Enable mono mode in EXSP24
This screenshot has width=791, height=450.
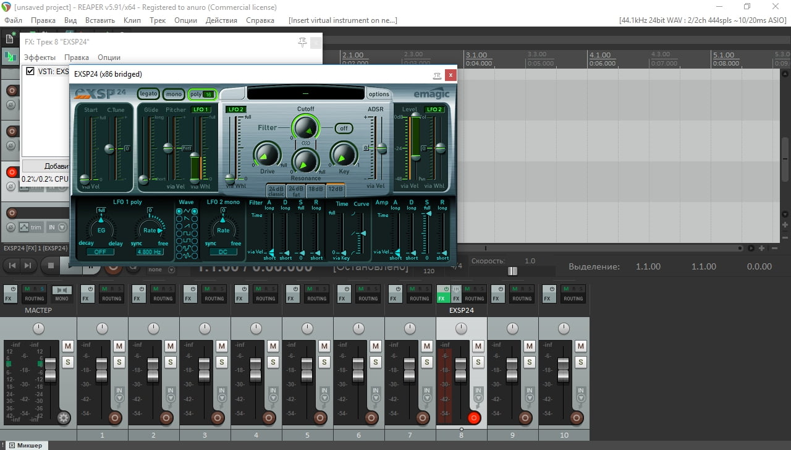coord(174,94)
